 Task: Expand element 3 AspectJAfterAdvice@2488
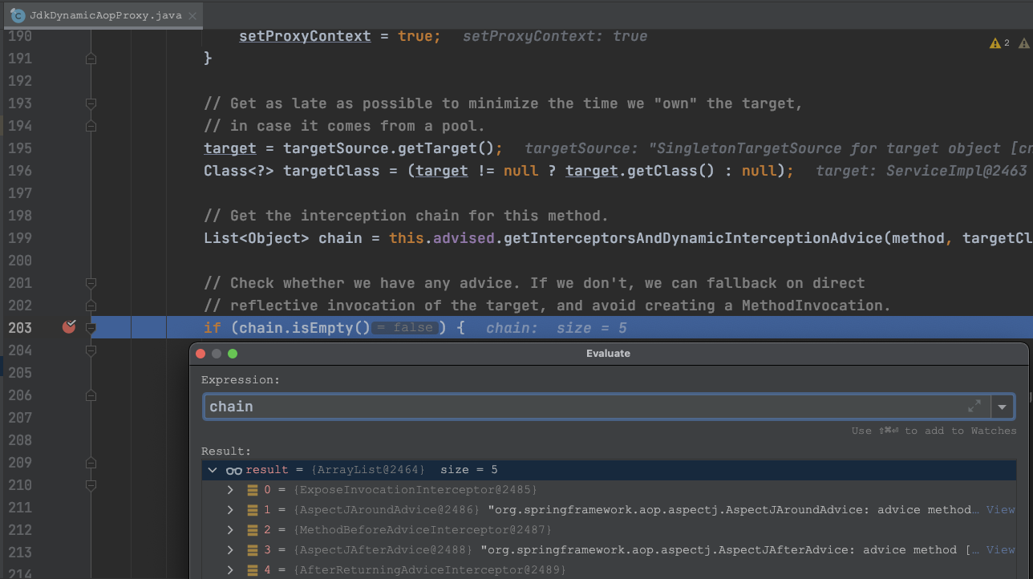[x=230, y=549]
